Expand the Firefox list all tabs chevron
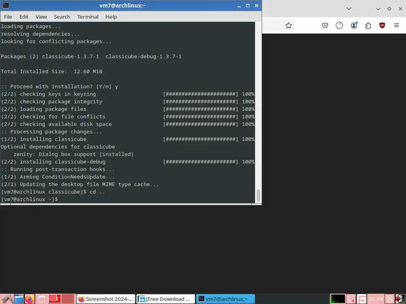Viewport: 406px width, 304px height. 349,9
